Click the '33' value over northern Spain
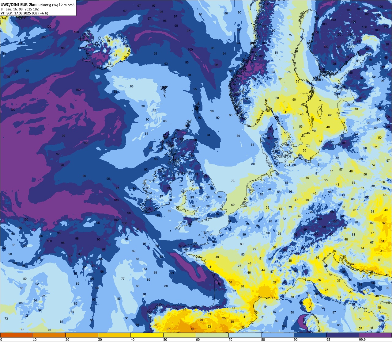Screen dimensions: 392x342 (209, 314)
